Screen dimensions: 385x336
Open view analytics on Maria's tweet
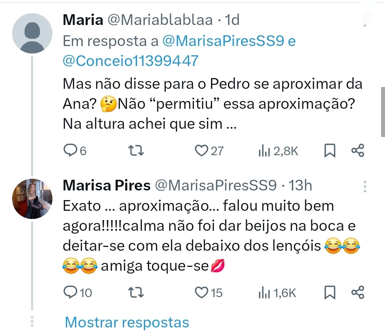265,150
